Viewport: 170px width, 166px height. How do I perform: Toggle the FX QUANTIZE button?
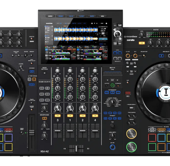[x=118, y=86]
